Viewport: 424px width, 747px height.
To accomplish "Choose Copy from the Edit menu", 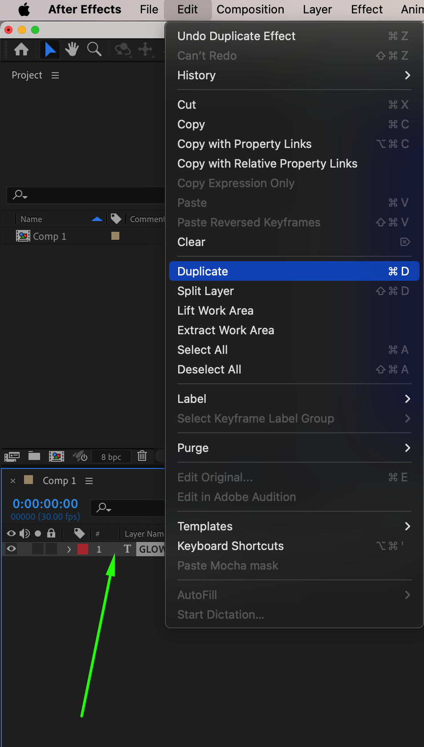I will (x=294, y=124).
